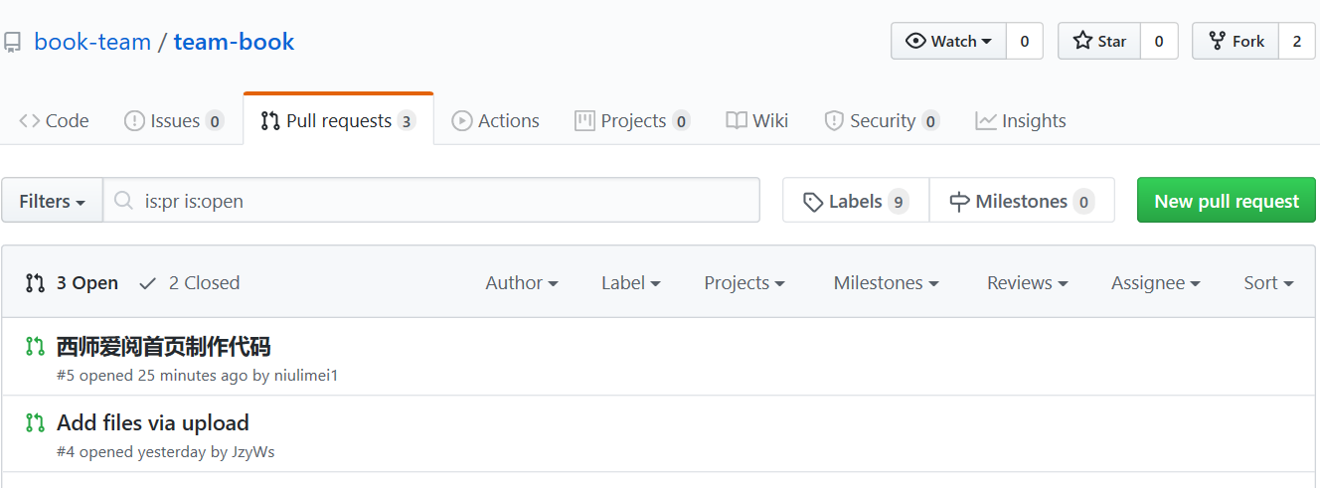This screenshot has width=1320, height=488.
Task: Open the Filters dropdown
Action: pyautogui.click(x=52, y=201)
